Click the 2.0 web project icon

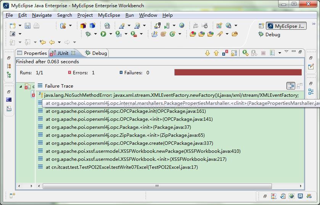pos(107,26)
